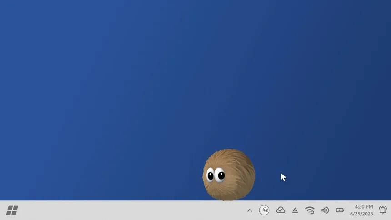
Task: Open the volume speaker icon
Action: tap(325, 210)
